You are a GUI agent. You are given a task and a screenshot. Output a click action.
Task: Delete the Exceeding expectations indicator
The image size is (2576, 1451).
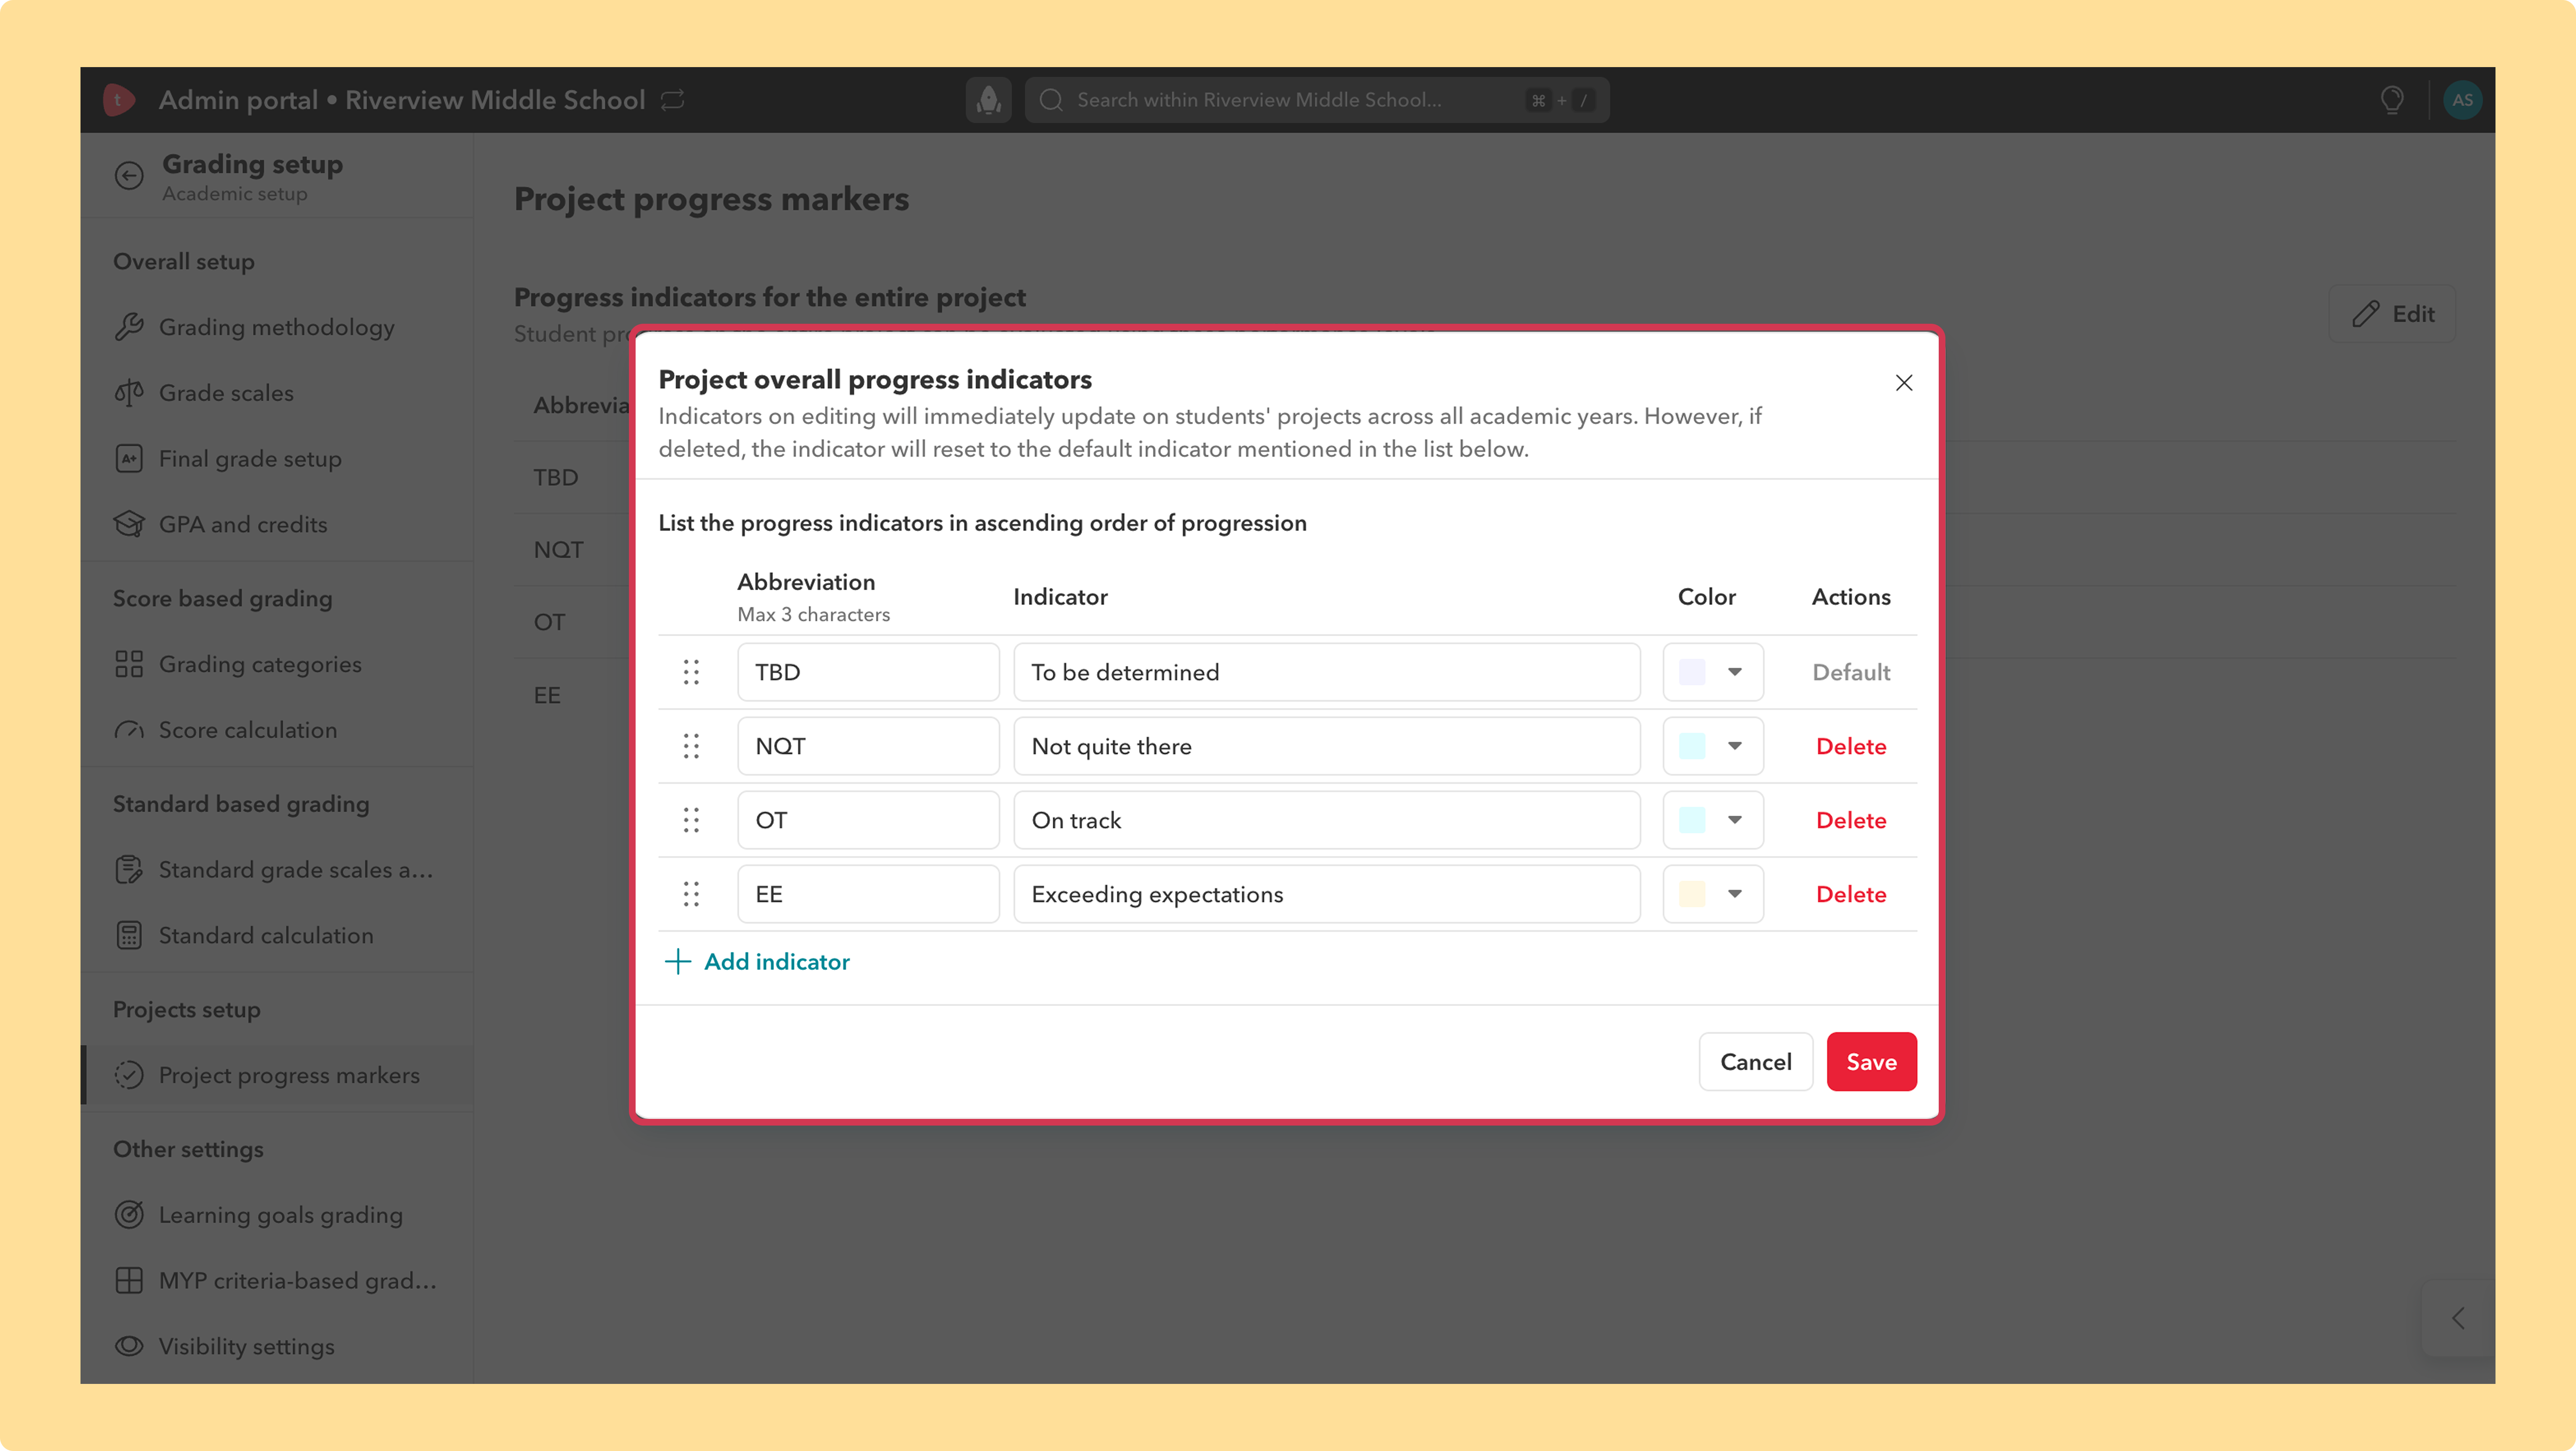pos(1851,894)
